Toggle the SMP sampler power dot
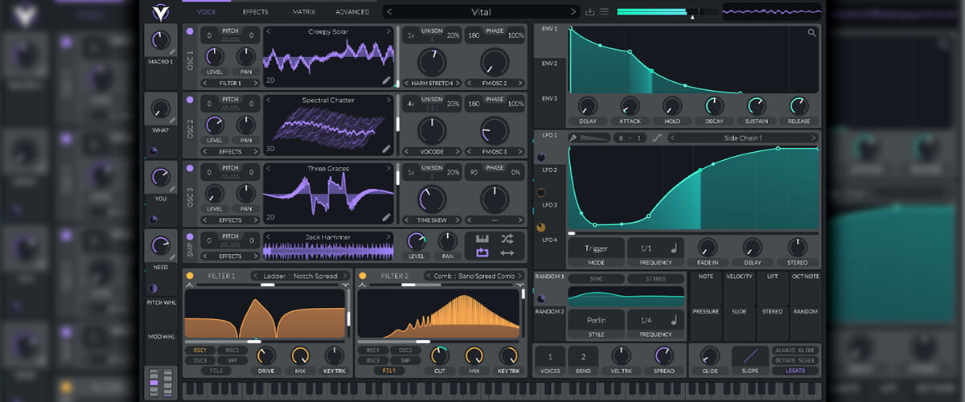Viewport: 965px width, 402px height. [x=190, y=237]
